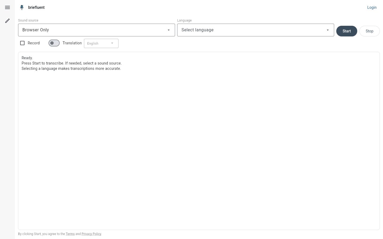
Task: Enable the Record checkbox
Action: click(x=22, y=43)
